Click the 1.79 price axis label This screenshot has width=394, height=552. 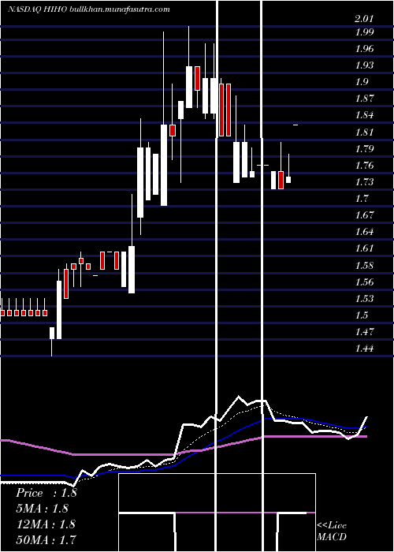[364, 148]
